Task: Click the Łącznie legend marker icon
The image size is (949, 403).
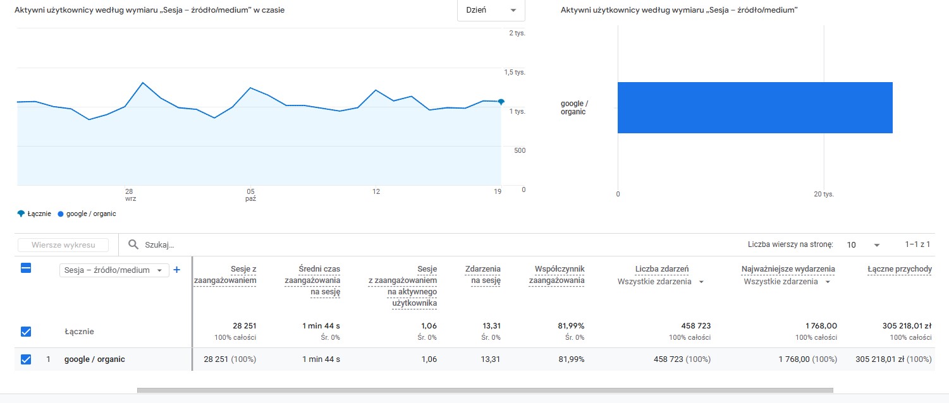Action: (21, 214)
